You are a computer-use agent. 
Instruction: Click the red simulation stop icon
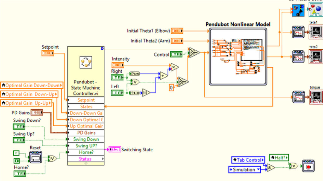coord(308,167)
